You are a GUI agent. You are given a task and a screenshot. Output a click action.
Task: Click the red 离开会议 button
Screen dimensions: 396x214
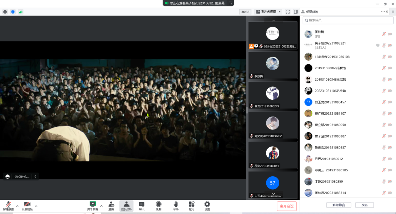[x=287, y=206]
